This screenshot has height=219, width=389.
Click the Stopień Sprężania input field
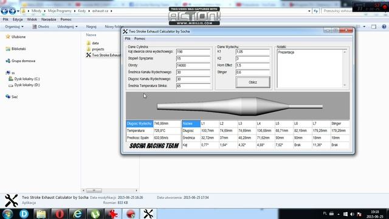[x=193, y=58]
